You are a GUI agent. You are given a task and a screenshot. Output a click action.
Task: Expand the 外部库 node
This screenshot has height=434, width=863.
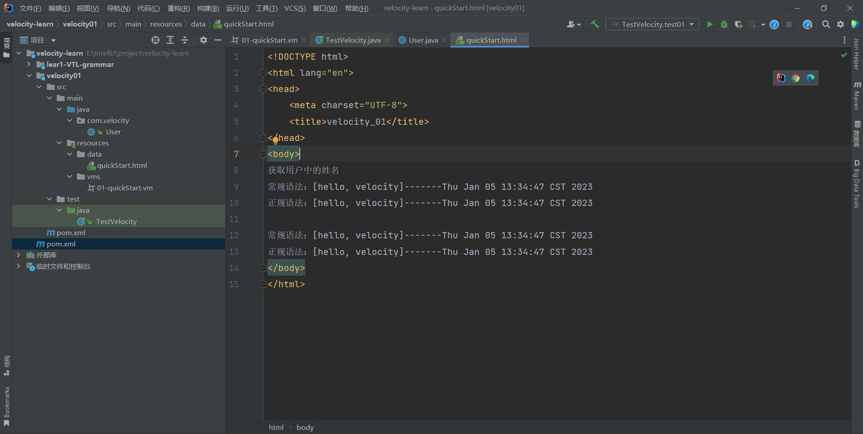[x=18, y=255]
